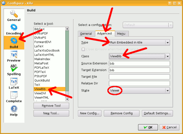Select ForwardDVI in the tool list
The image size is (183, 134).
(x=50, y=42)
